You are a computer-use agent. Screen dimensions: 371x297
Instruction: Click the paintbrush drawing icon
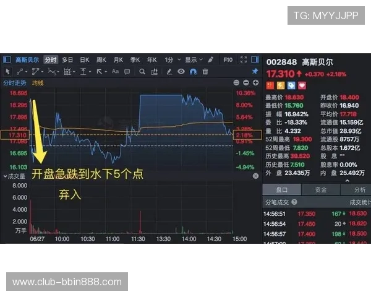pyautogui.click(x=210, y=59)
